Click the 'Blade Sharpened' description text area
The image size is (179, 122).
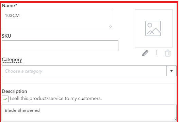click(x=89, y=113)
